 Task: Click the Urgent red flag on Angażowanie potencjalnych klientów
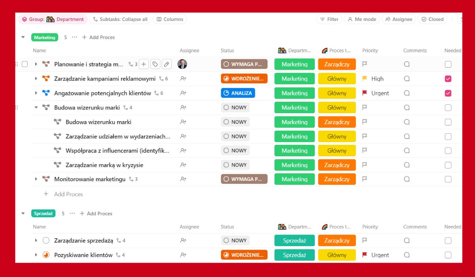click(365, 93)
